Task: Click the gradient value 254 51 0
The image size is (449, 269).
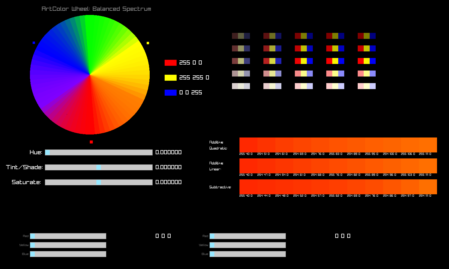Action: pyautogui.click(x=263, y=154)
